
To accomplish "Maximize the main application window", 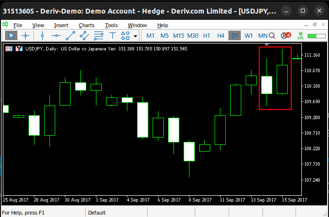I will (303, 11).
